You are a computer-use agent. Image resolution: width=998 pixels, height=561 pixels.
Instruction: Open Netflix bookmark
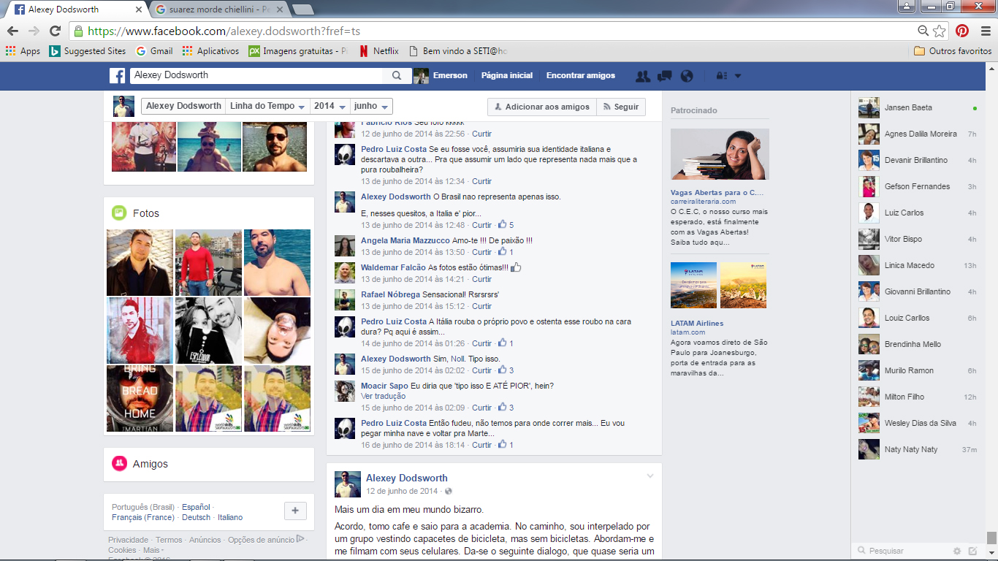(x=378, y=51)
